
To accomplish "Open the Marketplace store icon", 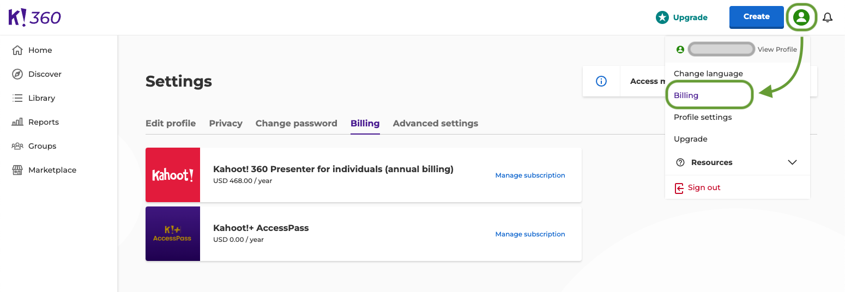I will click(x=17, y=170).
